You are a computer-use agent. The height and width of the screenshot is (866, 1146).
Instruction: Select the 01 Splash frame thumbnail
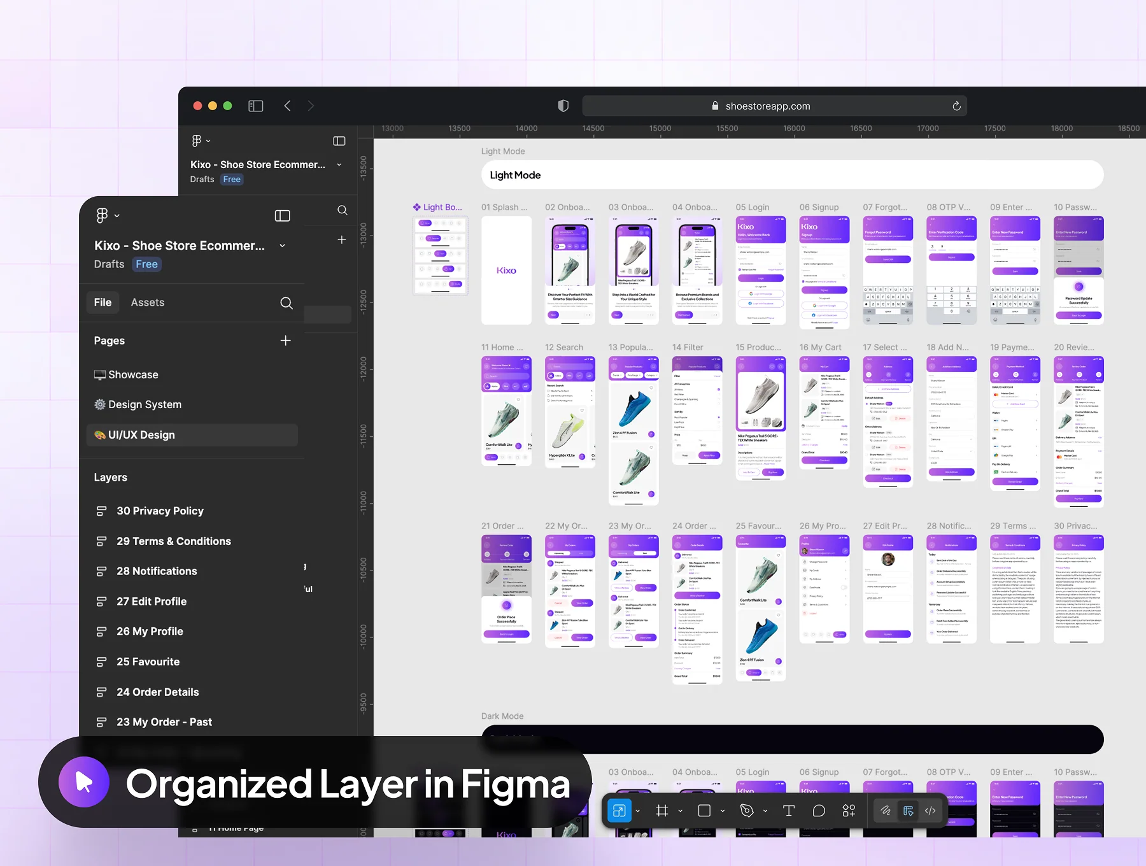pos(506,271)
